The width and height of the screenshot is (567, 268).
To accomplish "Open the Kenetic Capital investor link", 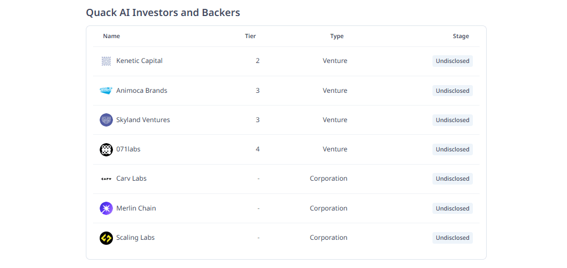I will 140,61.
